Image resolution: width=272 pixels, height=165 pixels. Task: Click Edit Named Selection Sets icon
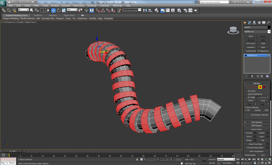click(119, 10)
